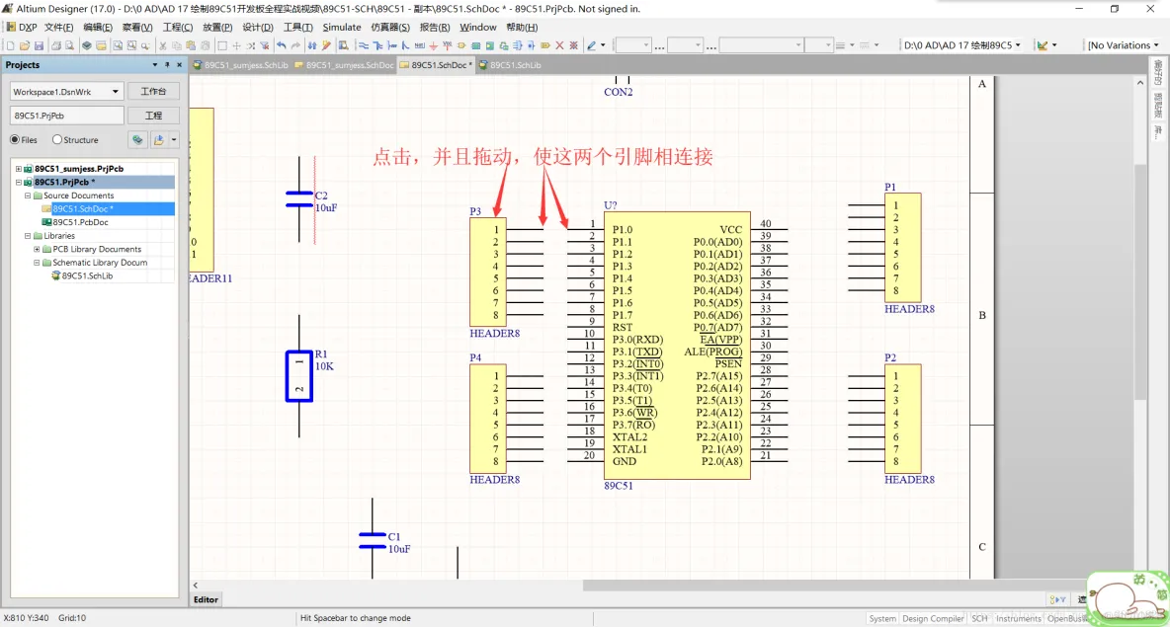
Task: Click the SCH status bar button
Action: point(979,619)
